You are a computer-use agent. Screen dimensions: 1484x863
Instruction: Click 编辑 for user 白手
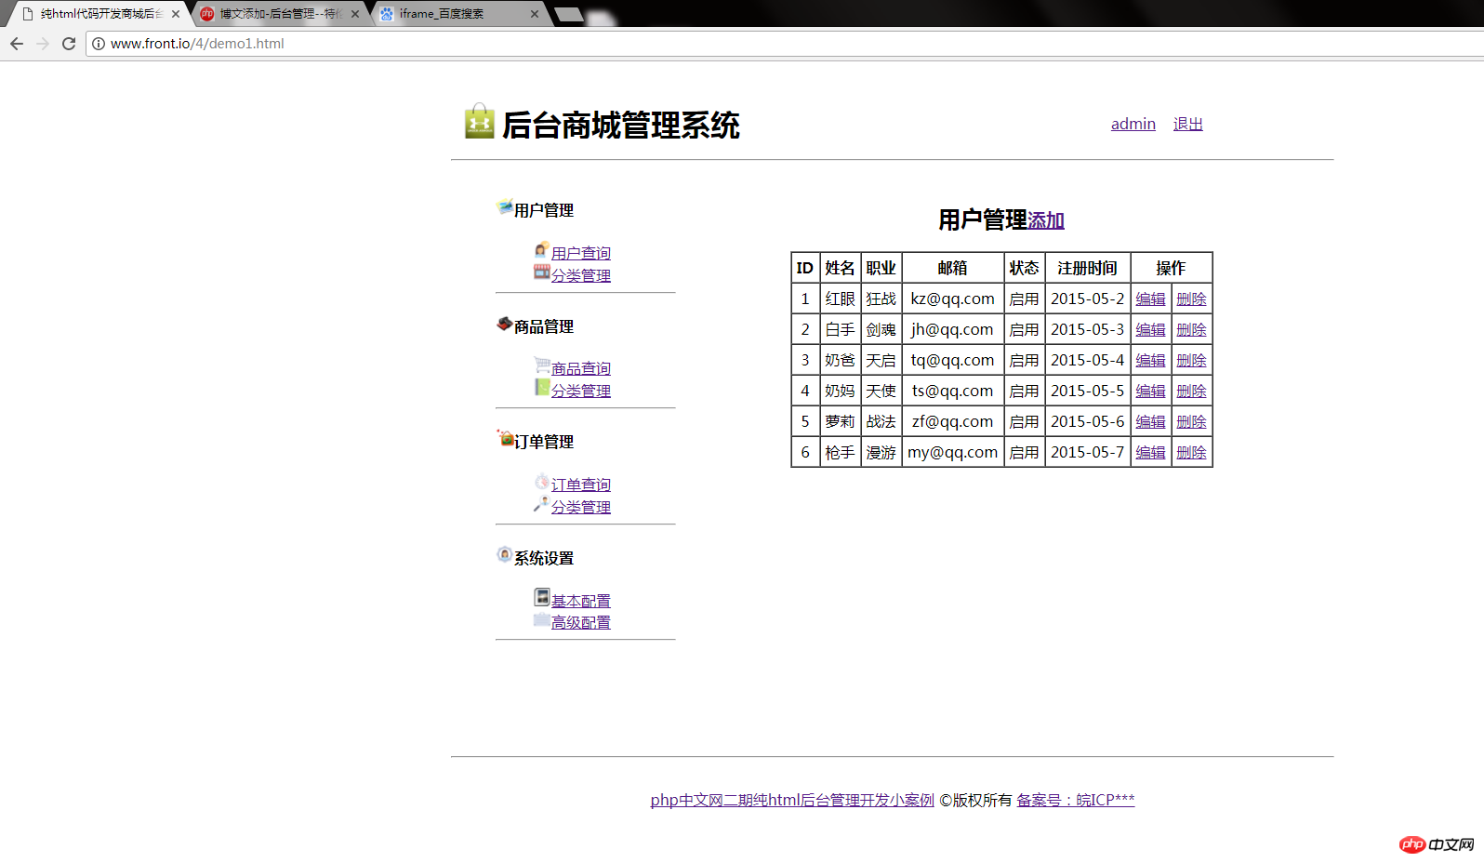pyautogui.click(x=1150, y=329)
